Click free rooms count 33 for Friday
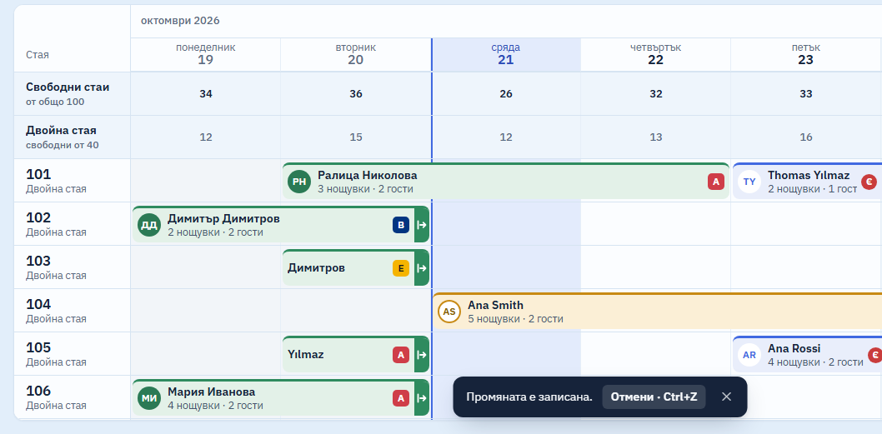882x434 pixels. [806, 94]
